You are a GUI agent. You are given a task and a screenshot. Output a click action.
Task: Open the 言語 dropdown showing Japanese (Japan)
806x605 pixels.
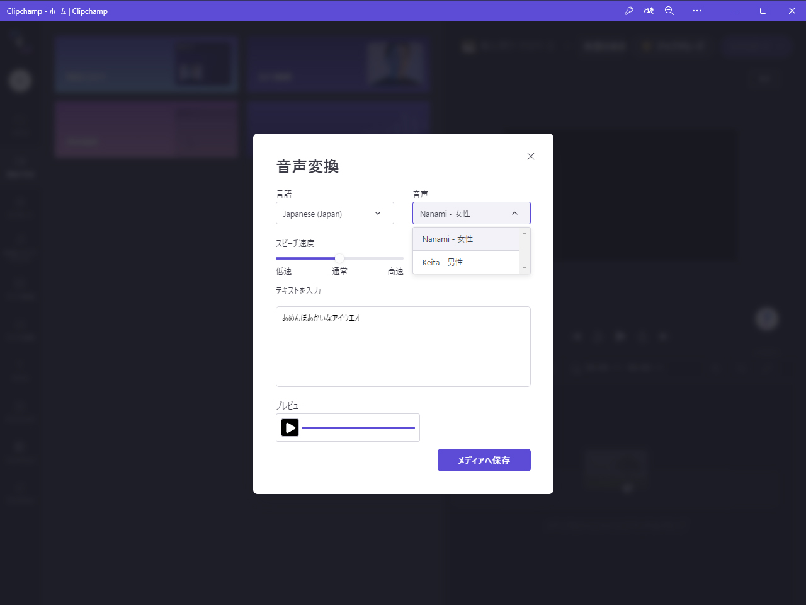pos(335,214)
